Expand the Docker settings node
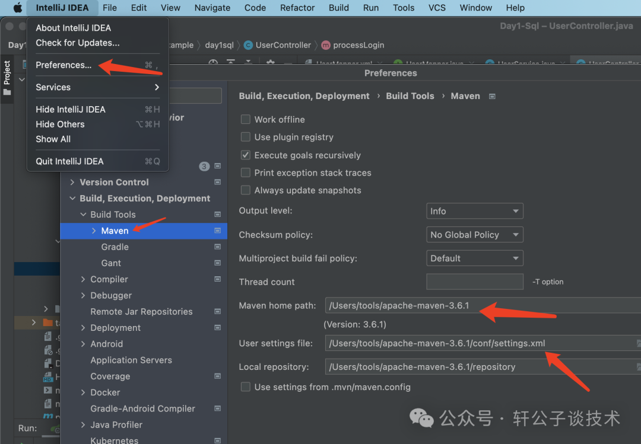The image size is (641, 444). pos(84,392)
